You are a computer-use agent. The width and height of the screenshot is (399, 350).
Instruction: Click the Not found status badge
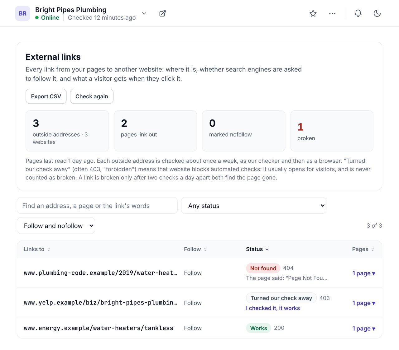point(263,268)
